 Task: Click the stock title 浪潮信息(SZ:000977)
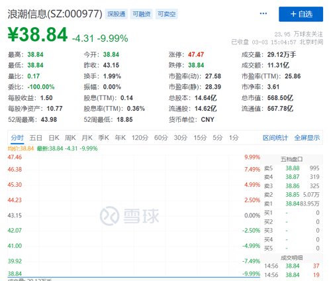coord(55,14)
